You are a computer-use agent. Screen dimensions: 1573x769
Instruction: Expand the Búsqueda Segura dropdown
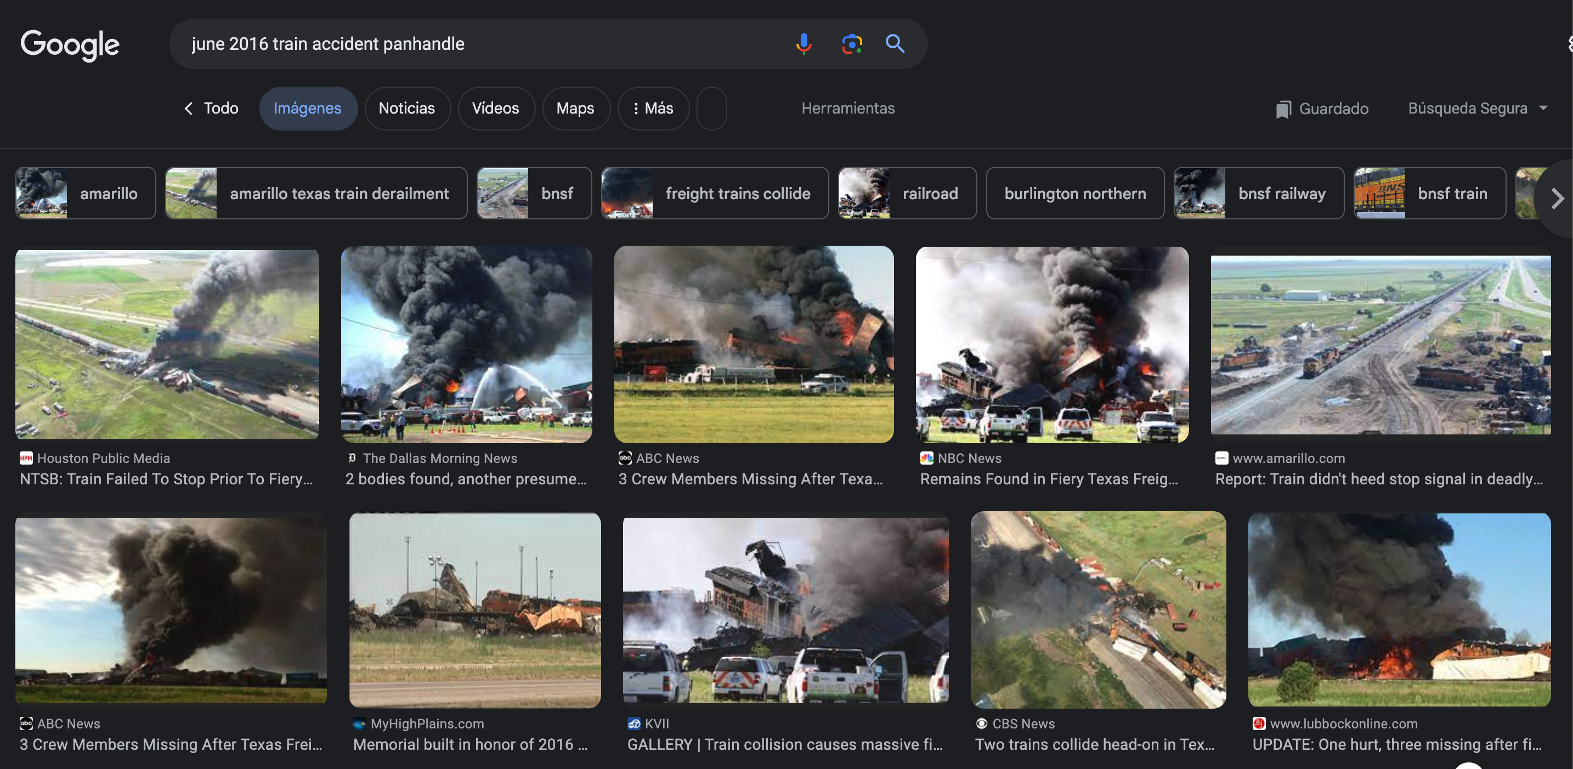click(1543, 108)
